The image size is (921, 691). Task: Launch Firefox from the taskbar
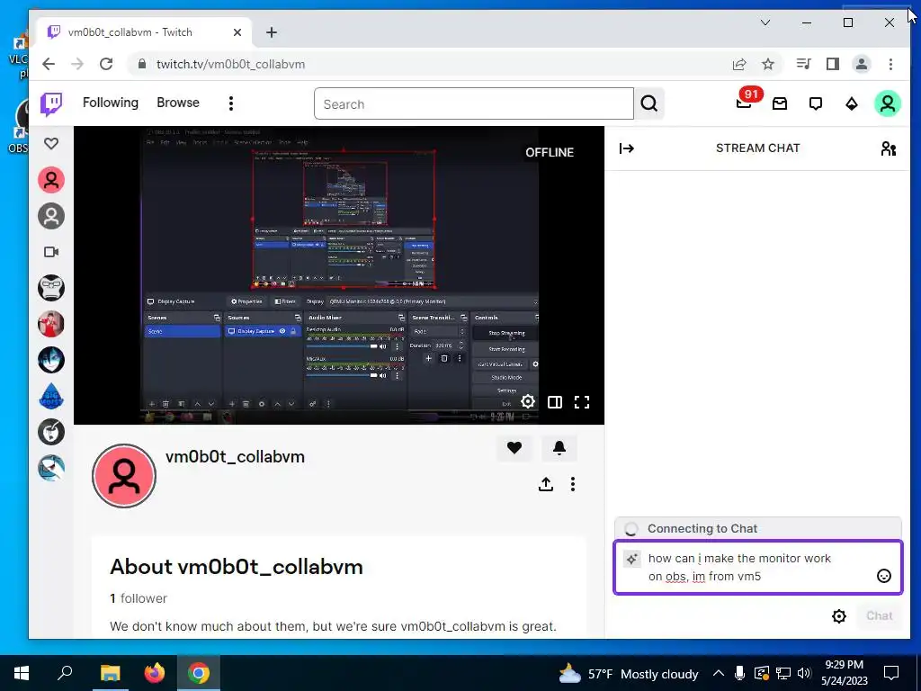click(155, 673)
